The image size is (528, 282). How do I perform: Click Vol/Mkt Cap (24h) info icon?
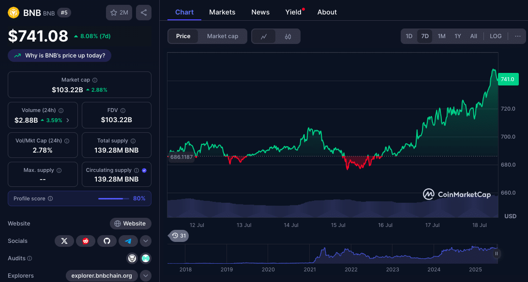(x=67, y=141)
